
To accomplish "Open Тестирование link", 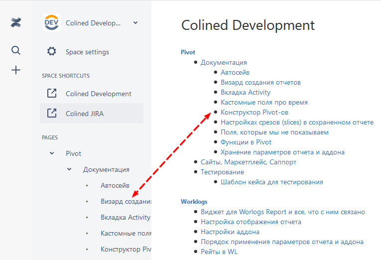I will (x=222, y=172).
